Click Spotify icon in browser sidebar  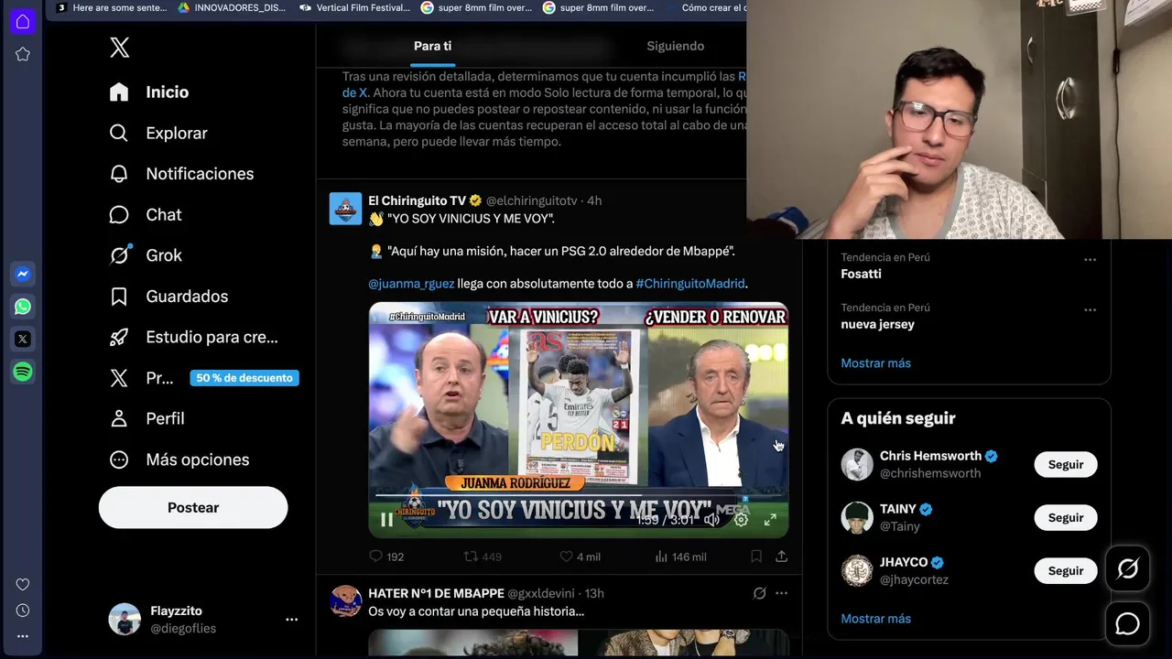pyautogui.click(x=23, y=372)
